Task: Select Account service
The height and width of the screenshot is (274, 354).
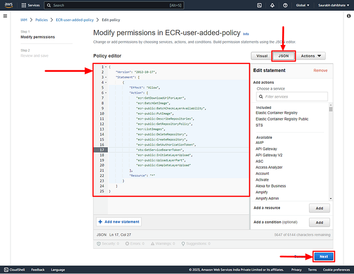Action: pos(262,174)
